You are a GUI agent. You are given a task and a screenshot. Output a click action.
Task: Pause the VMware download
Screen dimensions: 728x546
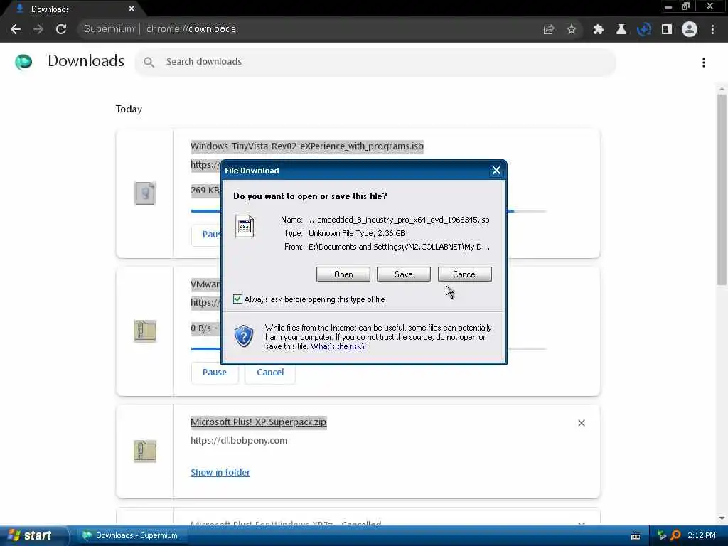point(215,373)
